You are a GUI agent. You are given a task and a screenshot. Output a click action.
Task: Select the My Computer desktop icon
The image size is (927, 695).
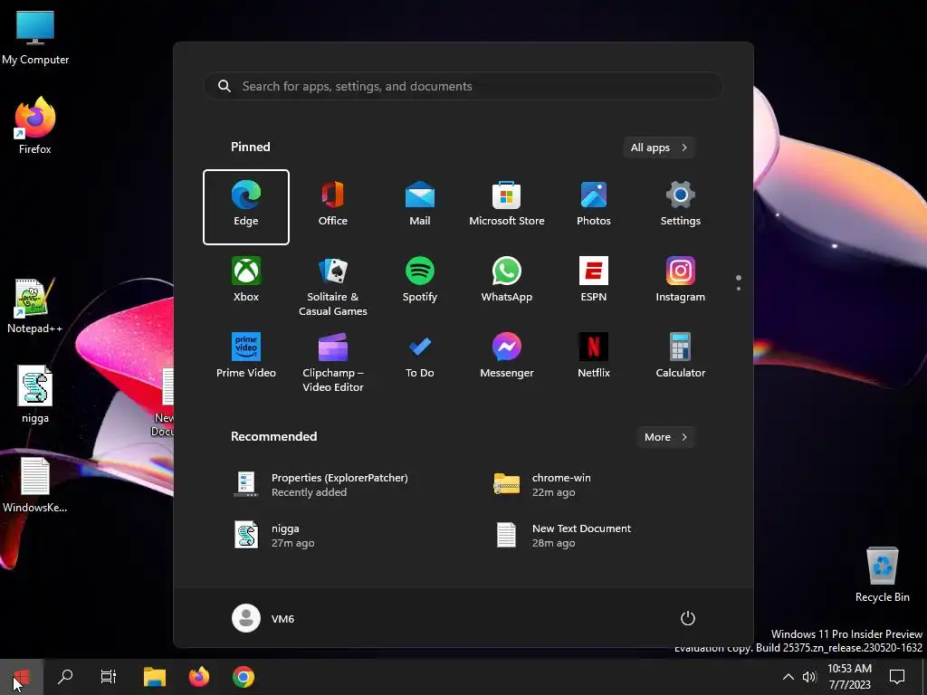click(x=35, y=37)
